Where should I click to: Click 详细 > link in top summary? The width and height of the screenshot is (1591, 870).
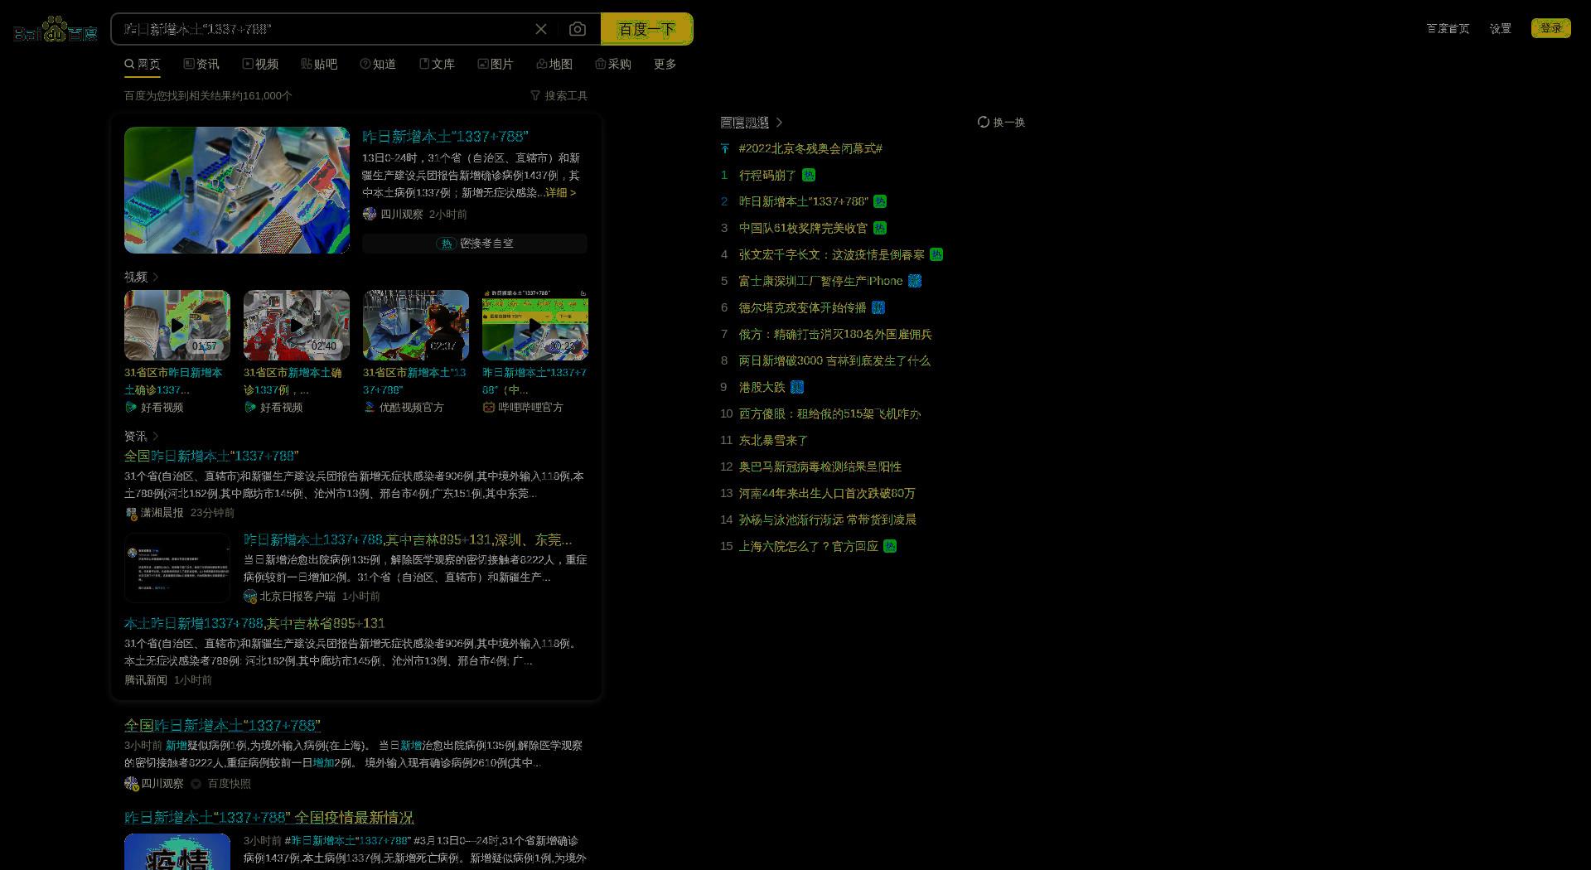[560, 192]
